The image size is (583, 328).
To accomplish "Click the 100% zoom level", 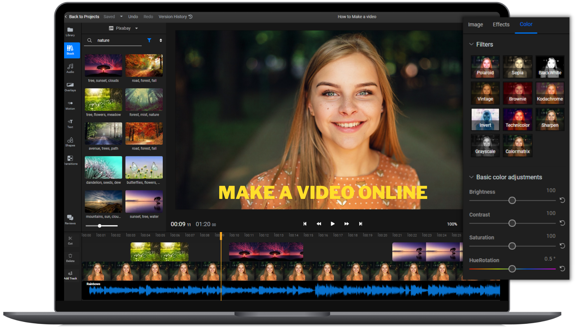I will [452, 224].
